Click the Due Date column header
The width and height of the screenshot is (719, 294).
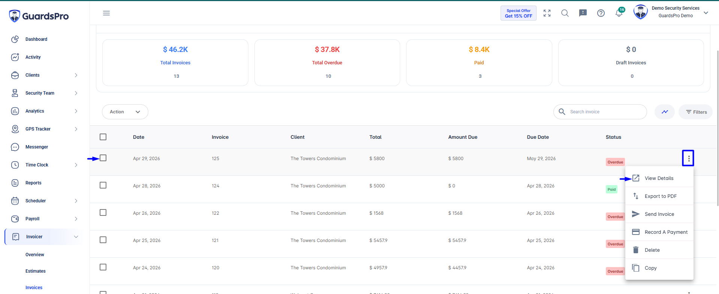[538, 137]
